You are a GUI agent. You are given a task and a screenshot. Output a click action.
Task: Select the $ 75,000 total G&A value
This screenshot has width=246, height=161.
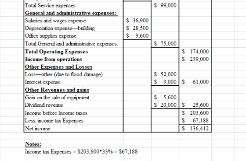pyautogui.click(x=165, y=44)
